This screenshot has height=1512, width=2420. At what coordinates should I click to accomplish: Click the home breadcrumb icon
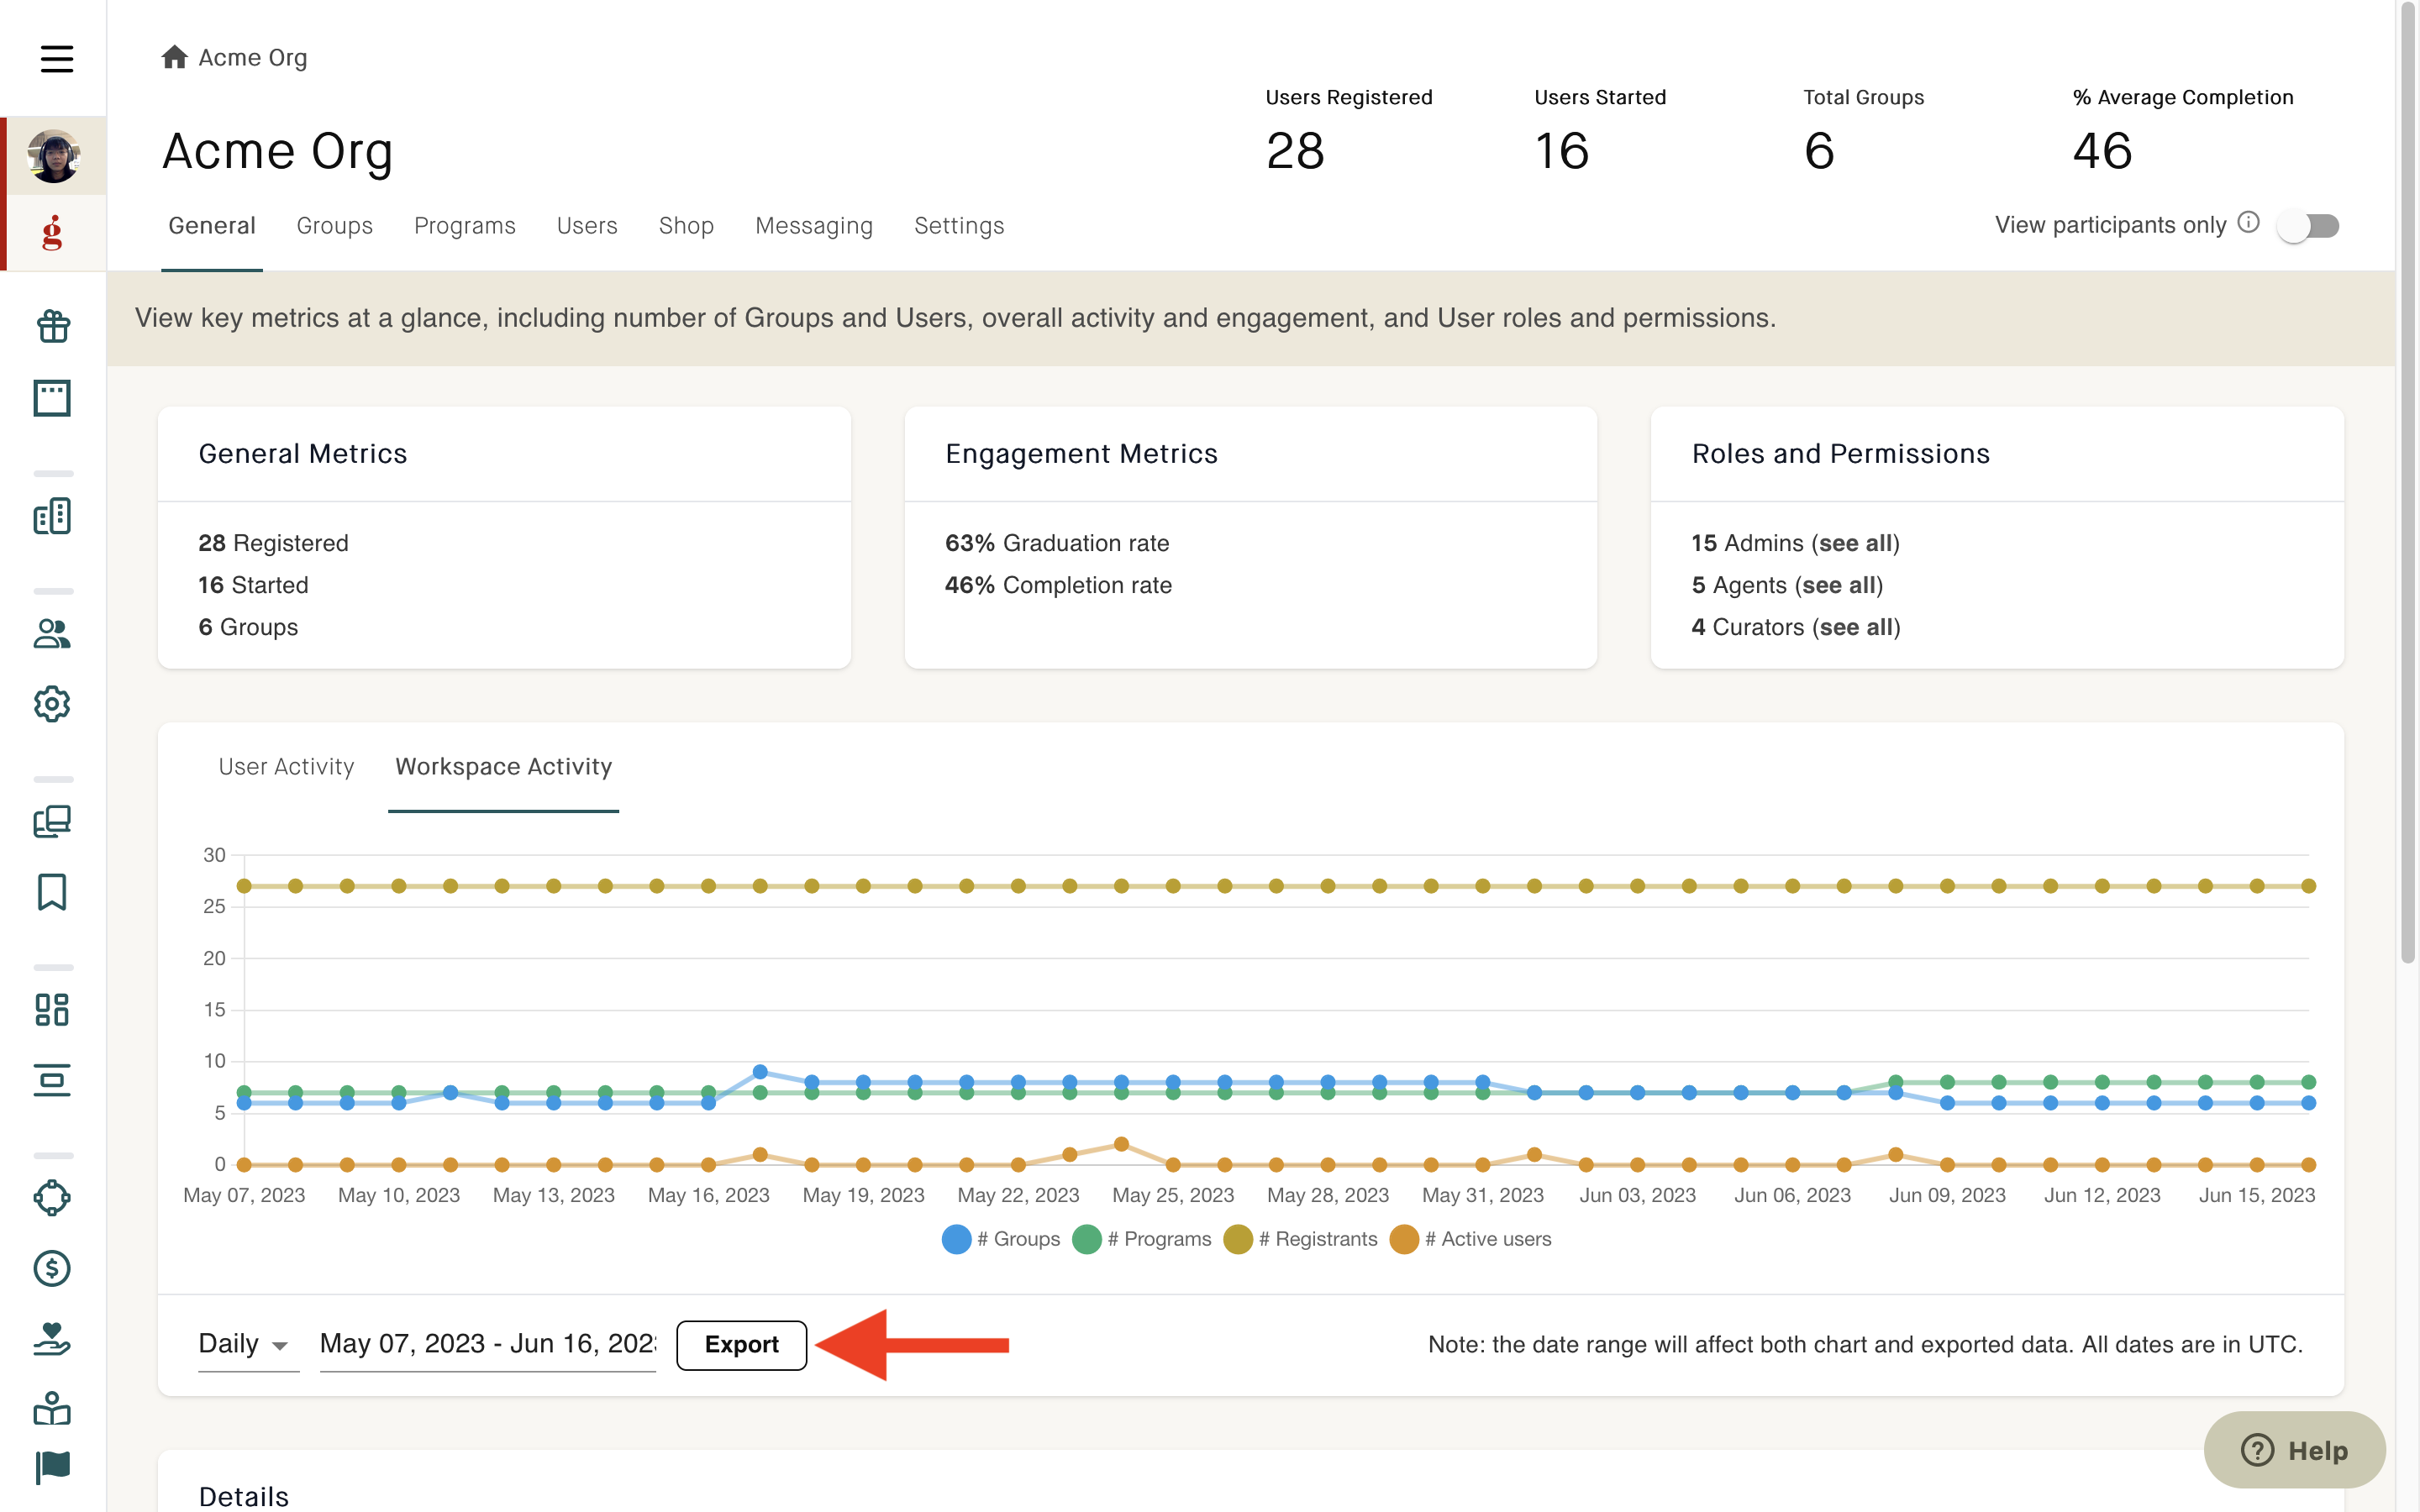[x=175, y=57]
